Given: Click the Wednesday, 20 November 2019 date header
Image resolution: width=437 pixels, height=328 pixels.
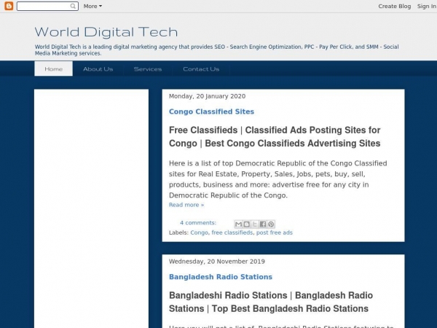Looking at the screenshot, I should click(217, 262).
